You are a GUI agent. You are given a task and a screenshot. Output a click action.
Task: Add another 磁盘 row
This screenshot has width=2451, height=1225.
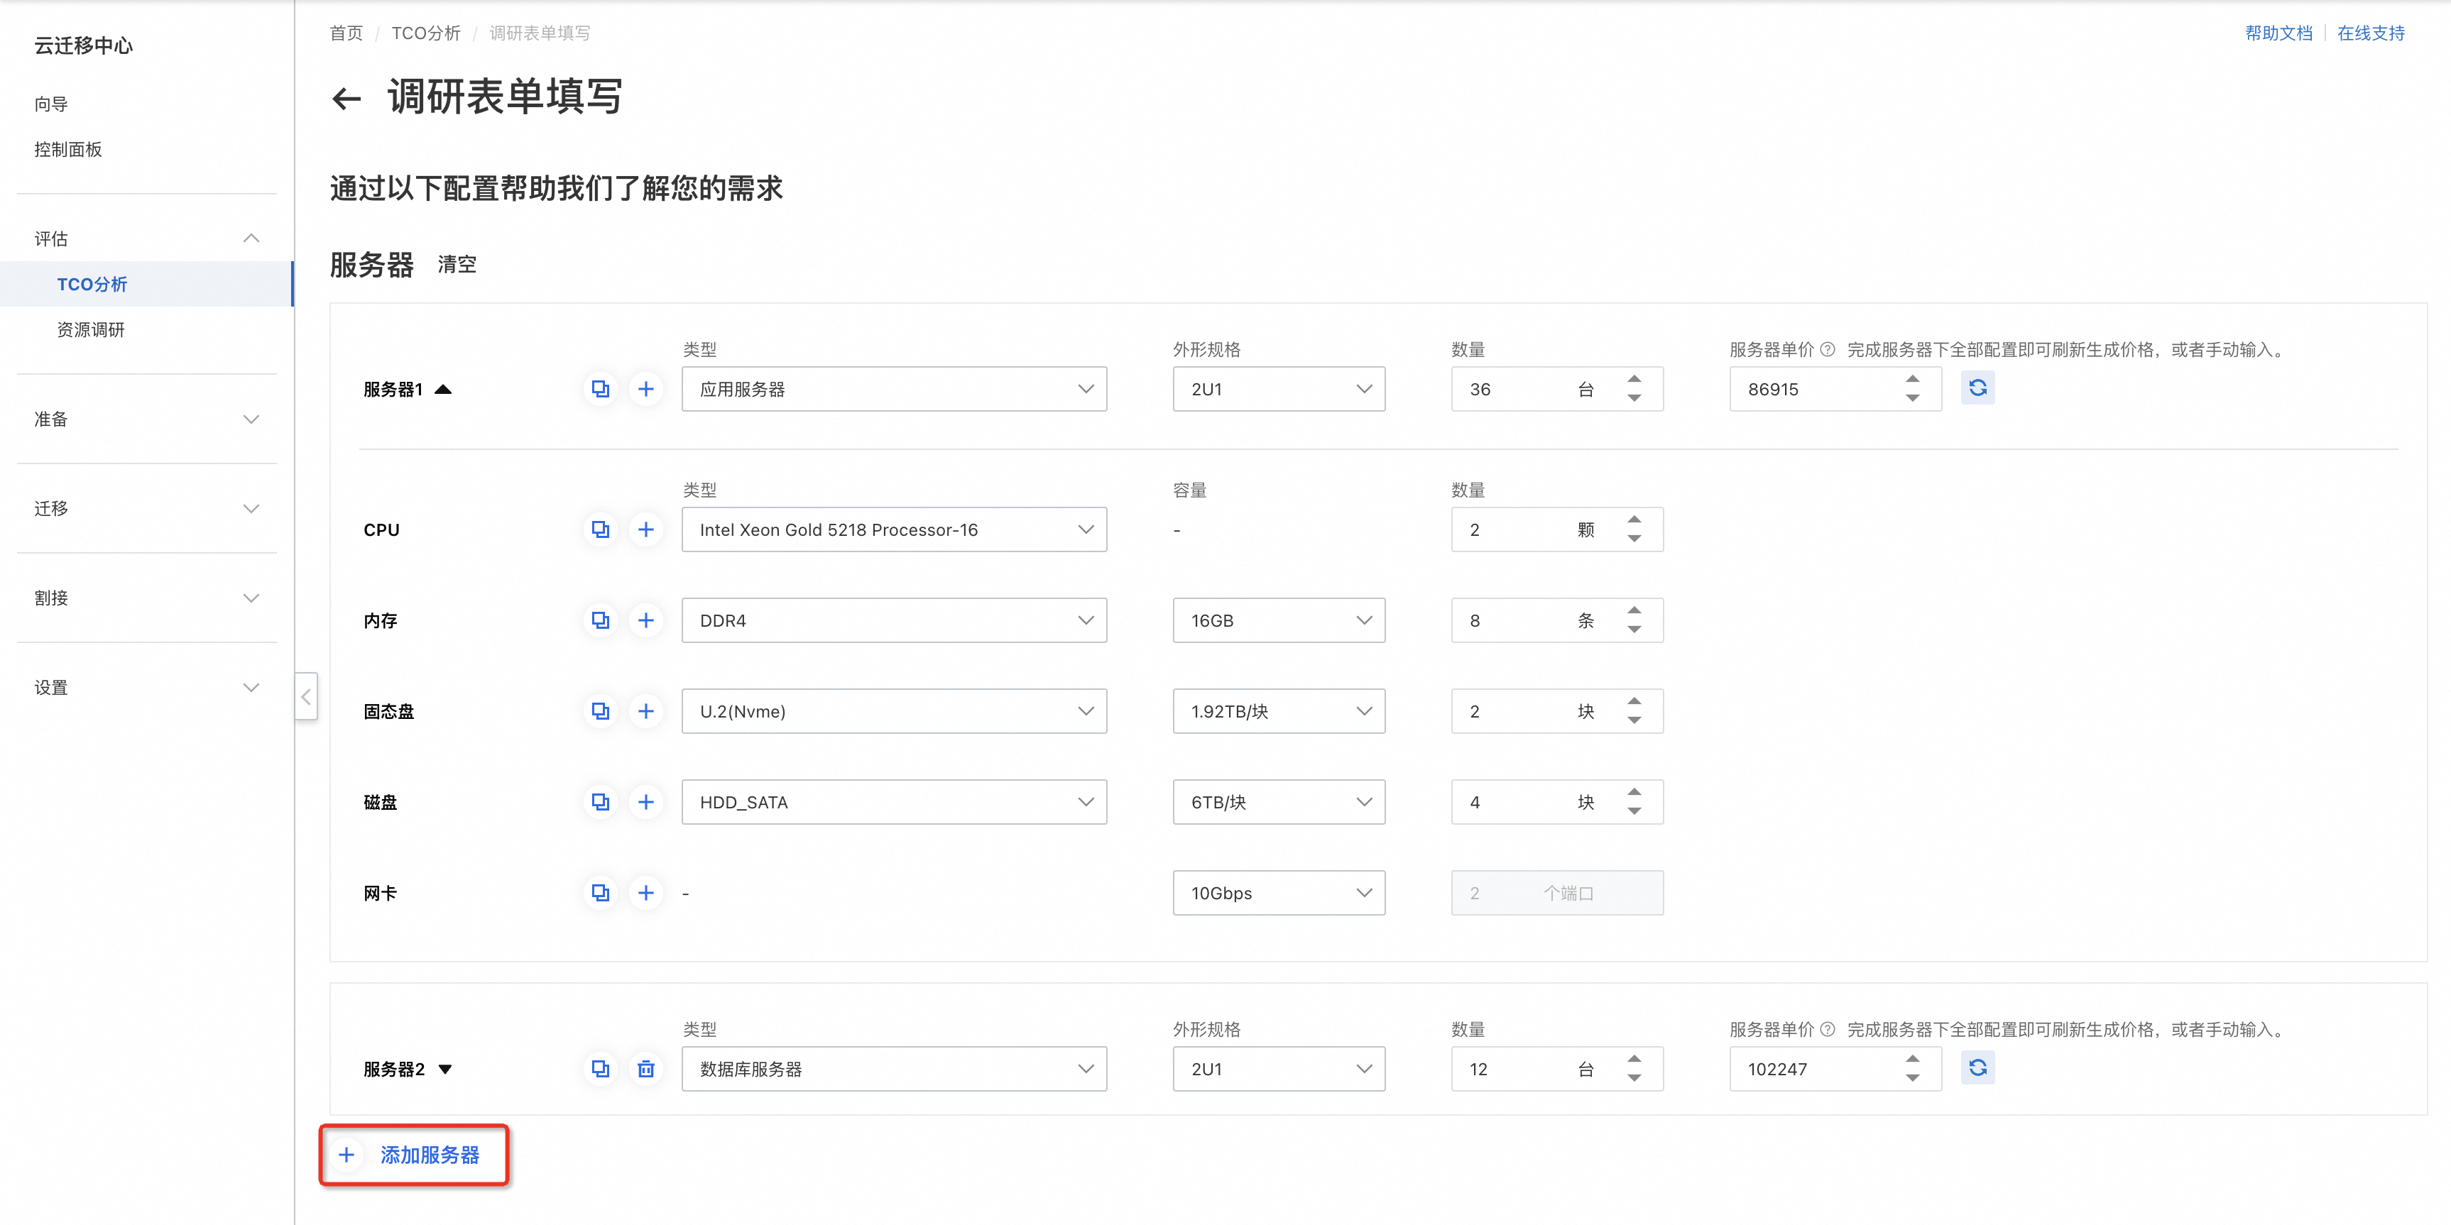646,802
